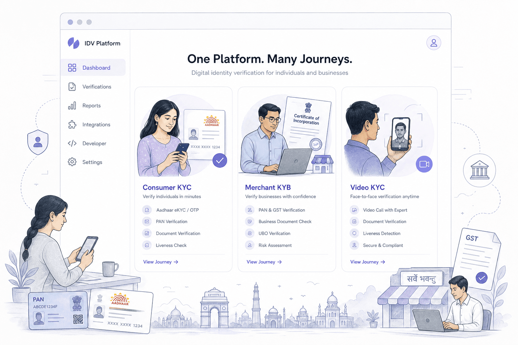
Task: Click the 'PAN Verification' text
Action: pos(171,221)
